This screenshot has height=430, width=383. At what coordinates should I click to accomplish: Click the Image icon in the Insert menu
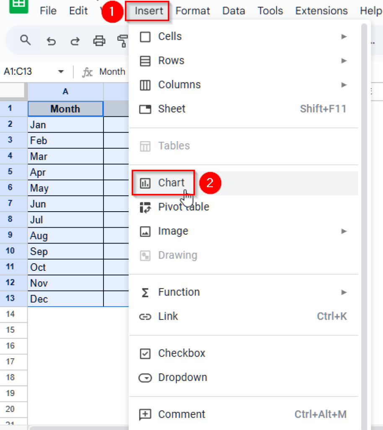[145, 231]
